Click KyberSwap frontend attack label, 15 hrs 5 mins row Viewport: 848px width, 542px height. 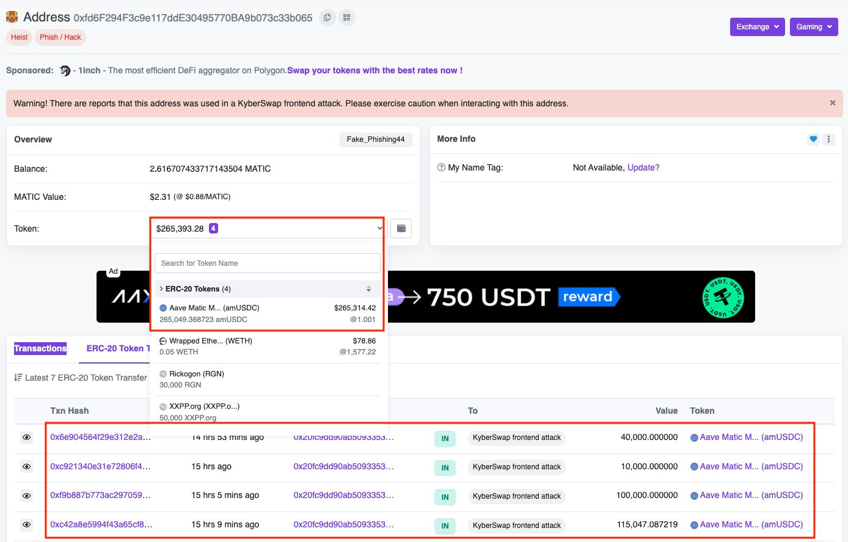pos(517,496)
